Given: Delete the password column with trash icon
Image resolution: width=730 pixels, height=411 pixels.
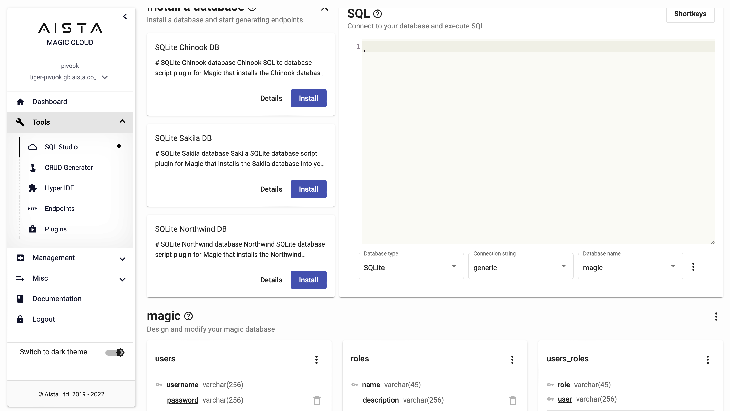Looking at the screenshot, I should (317, 400).
